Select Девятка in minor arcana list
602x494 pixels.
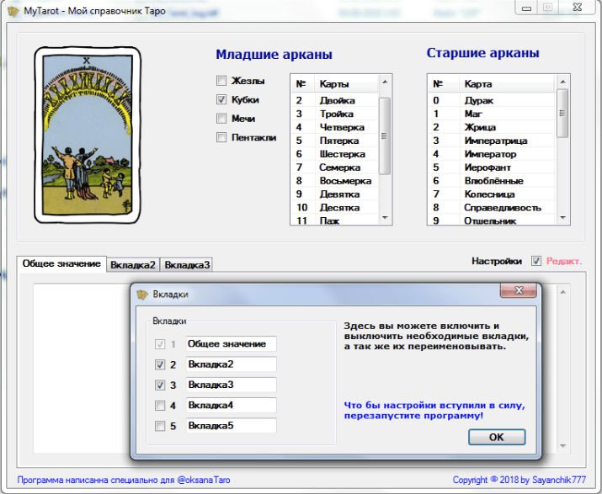(x=335, y=194)
